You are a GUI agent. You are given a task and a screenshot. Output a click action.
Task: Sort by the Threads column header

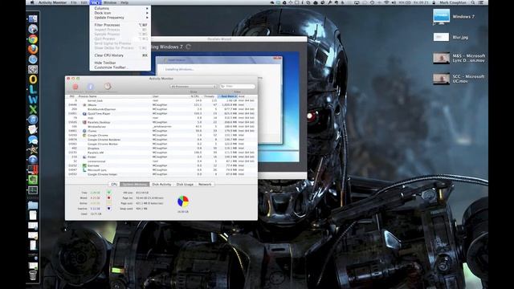point(210,96)
